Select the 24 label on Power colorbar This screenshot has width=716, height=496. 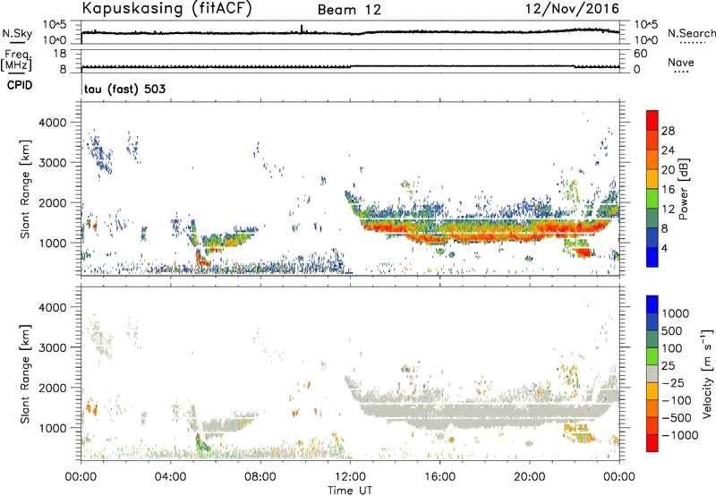(668, 150)
